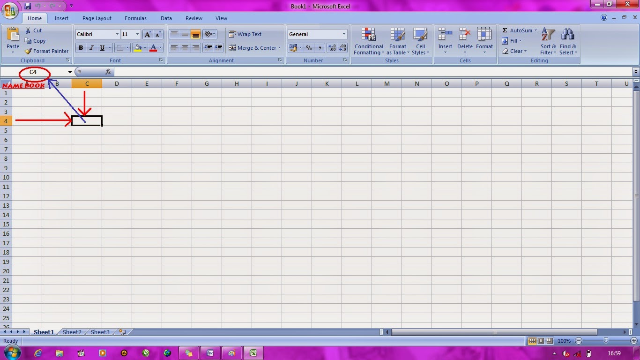640x360 pixels.
Task: Click Shrink Font (small A) icon
Action: coord(157,34)
